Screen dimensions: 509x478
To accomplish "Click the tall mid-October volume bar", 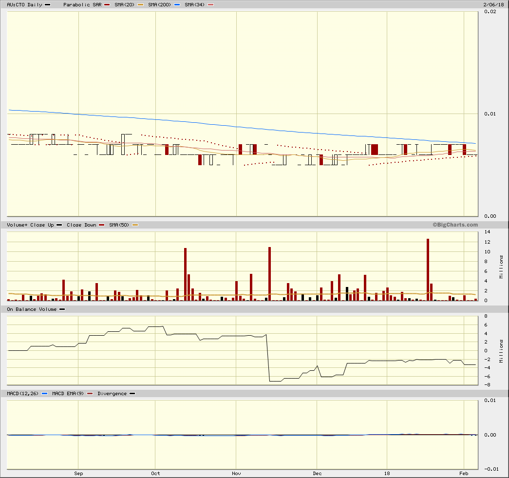I will [186, 274].
